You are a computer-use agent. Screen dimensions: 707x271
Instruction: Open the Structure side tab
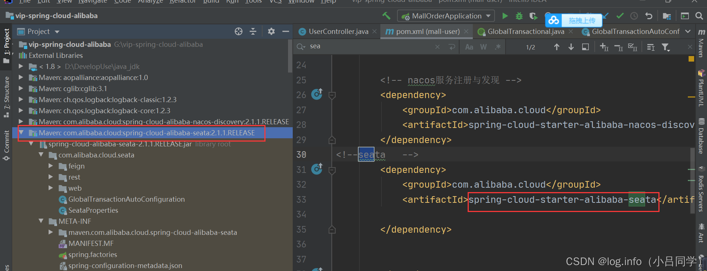tap(7, 97)
